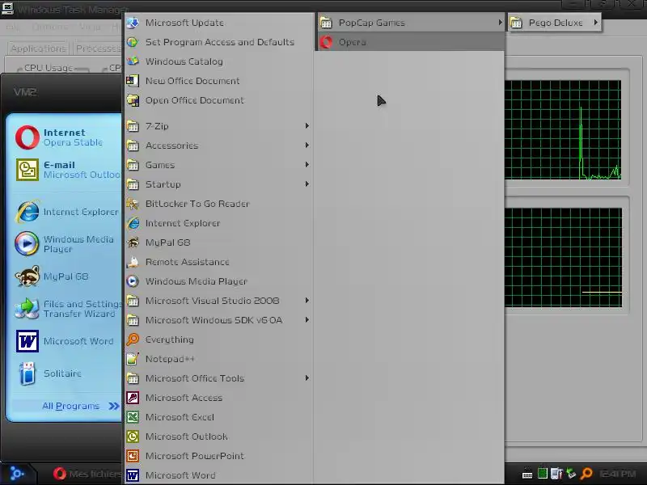Expand the Accessories submenu
This screenshot has width=647, height=485.
pos(218,145)
